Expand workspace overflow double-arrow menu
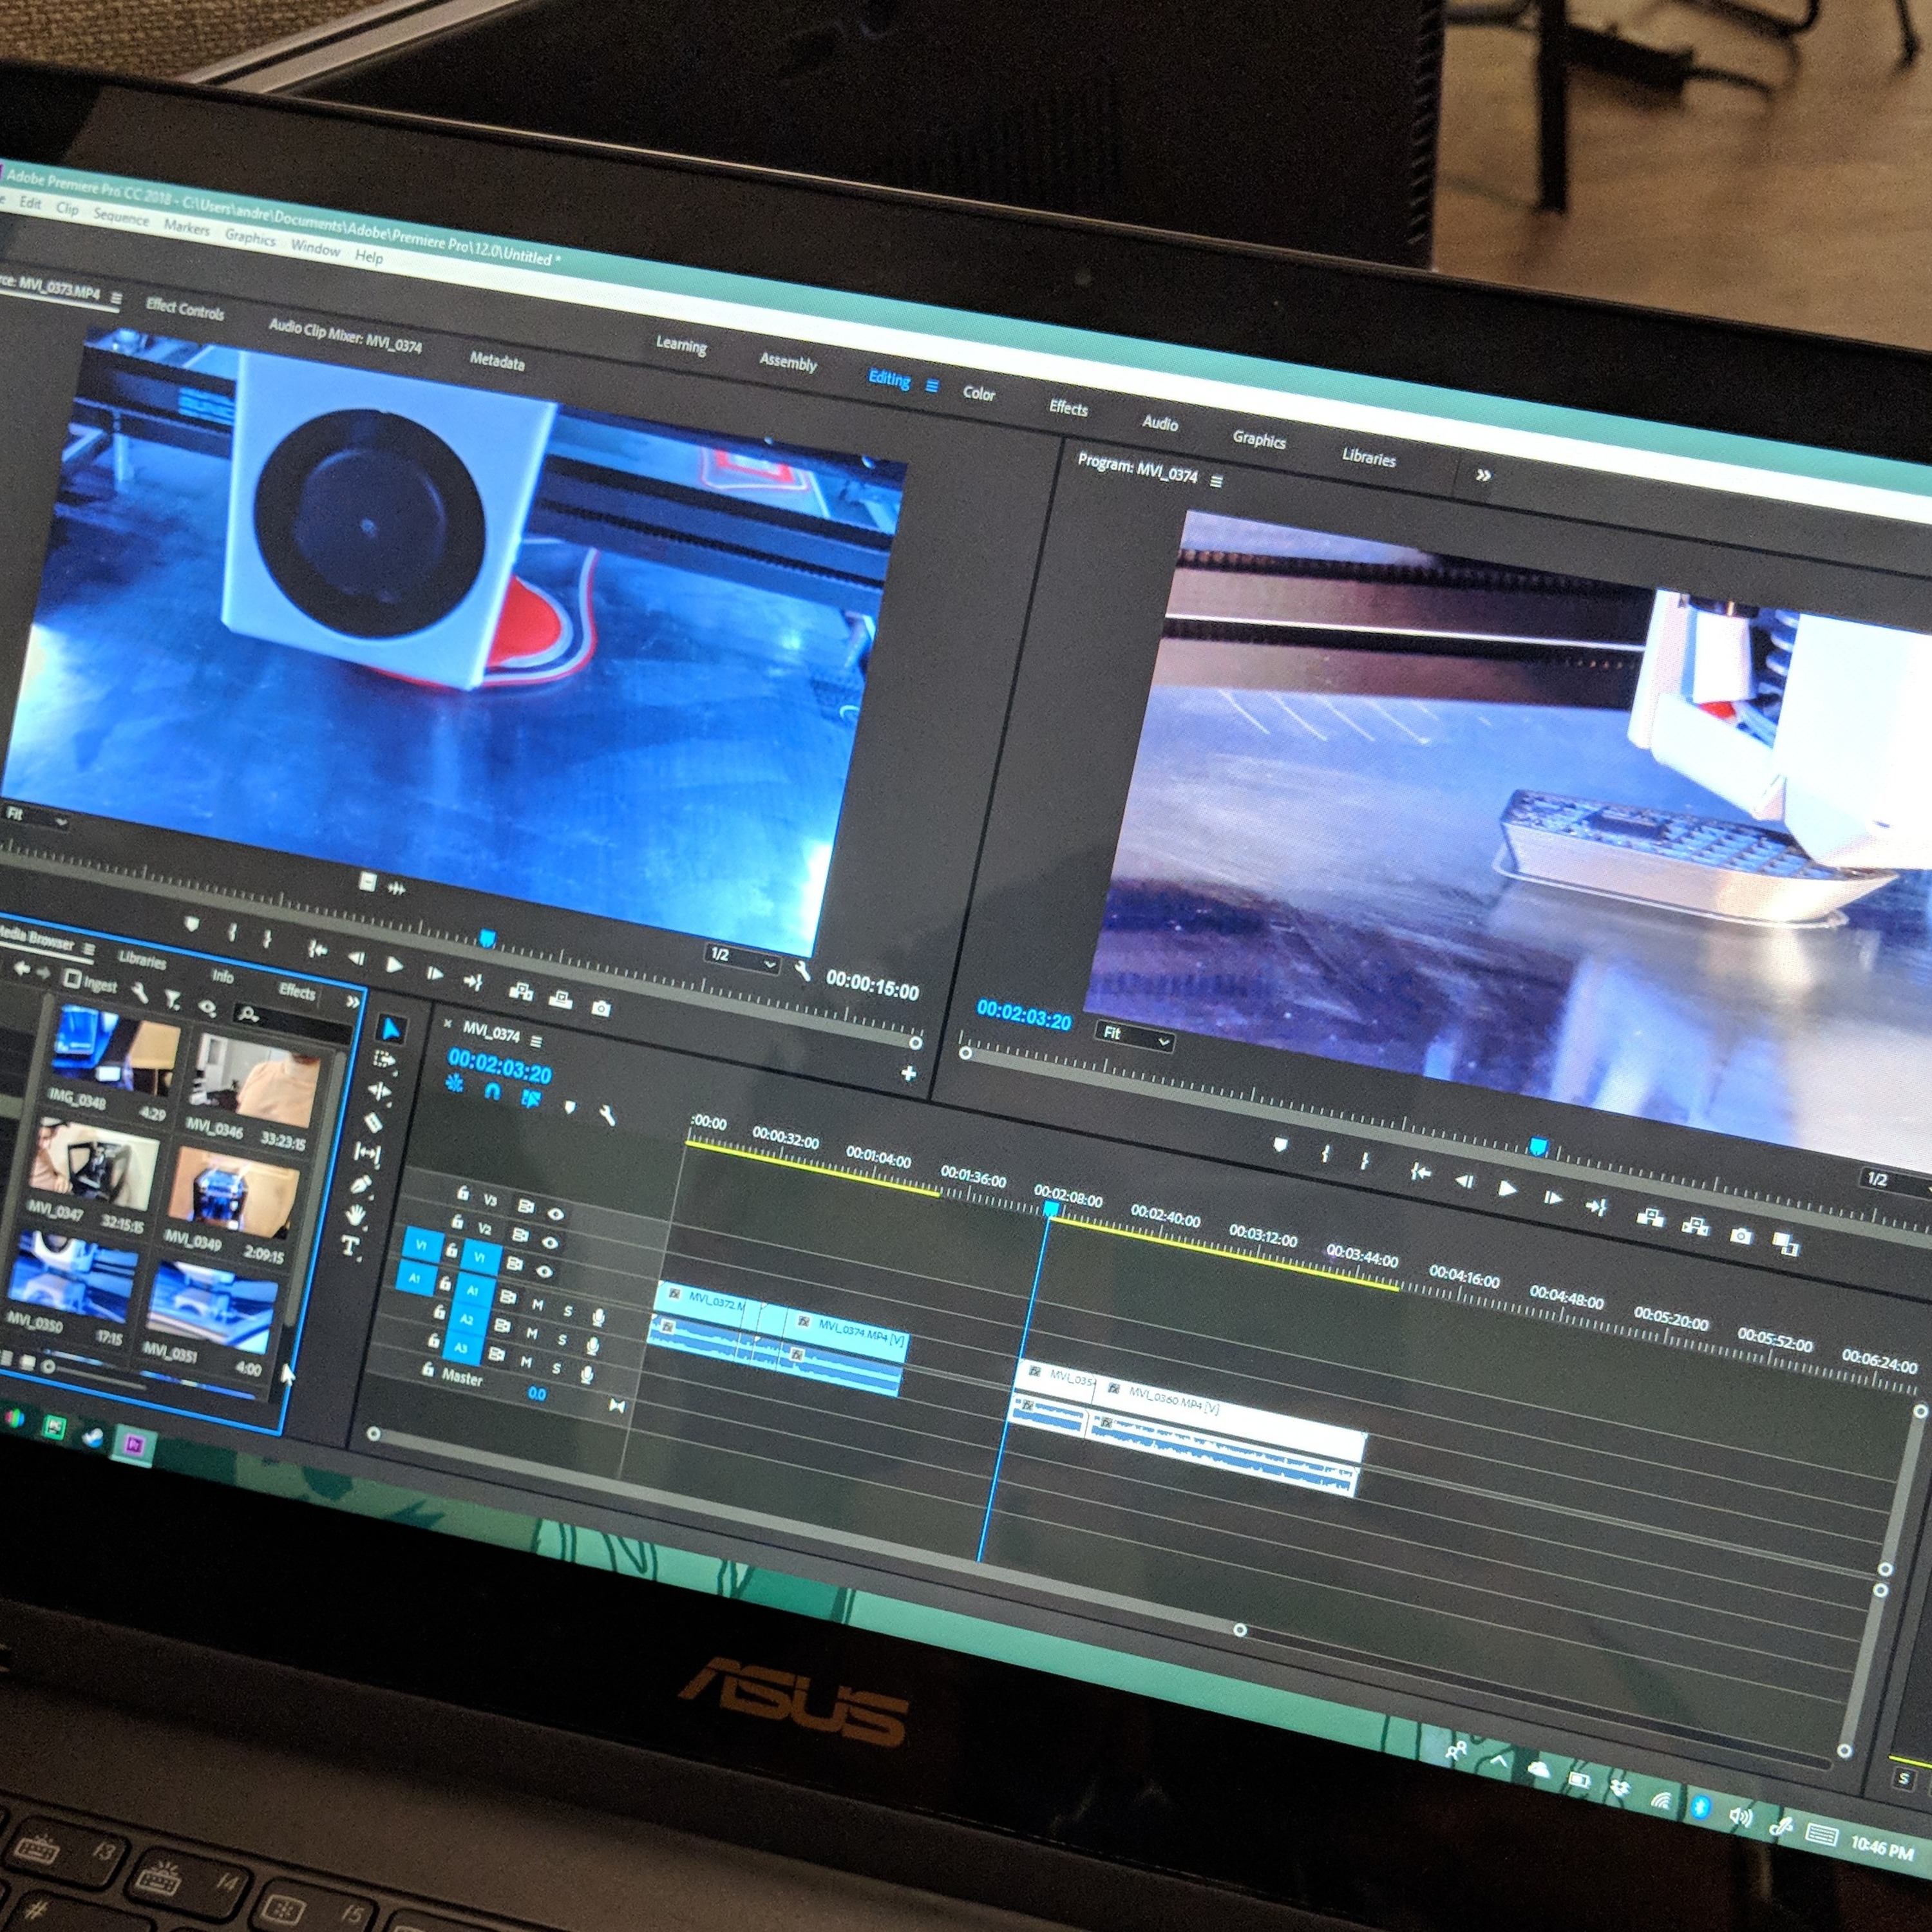1932x1932 pixels. point(1483,476)
